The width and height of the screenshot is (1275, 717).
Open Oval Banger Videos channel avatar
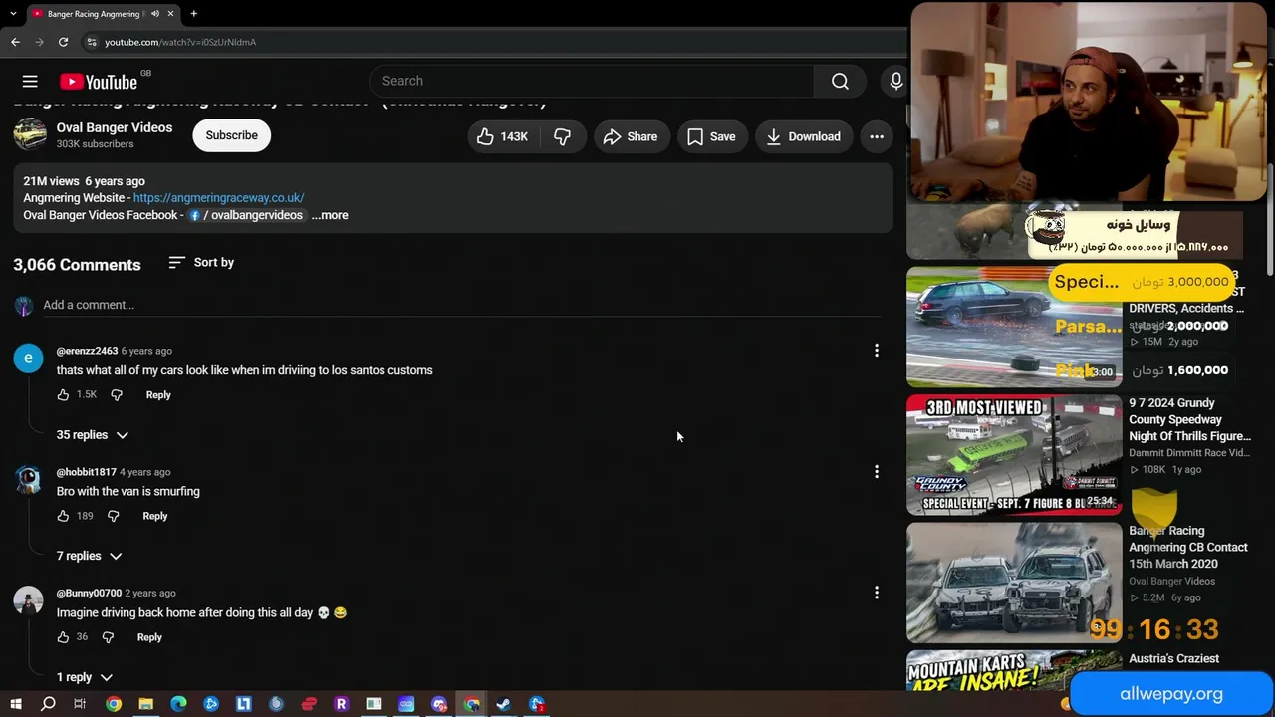click(x=30, y=134)
